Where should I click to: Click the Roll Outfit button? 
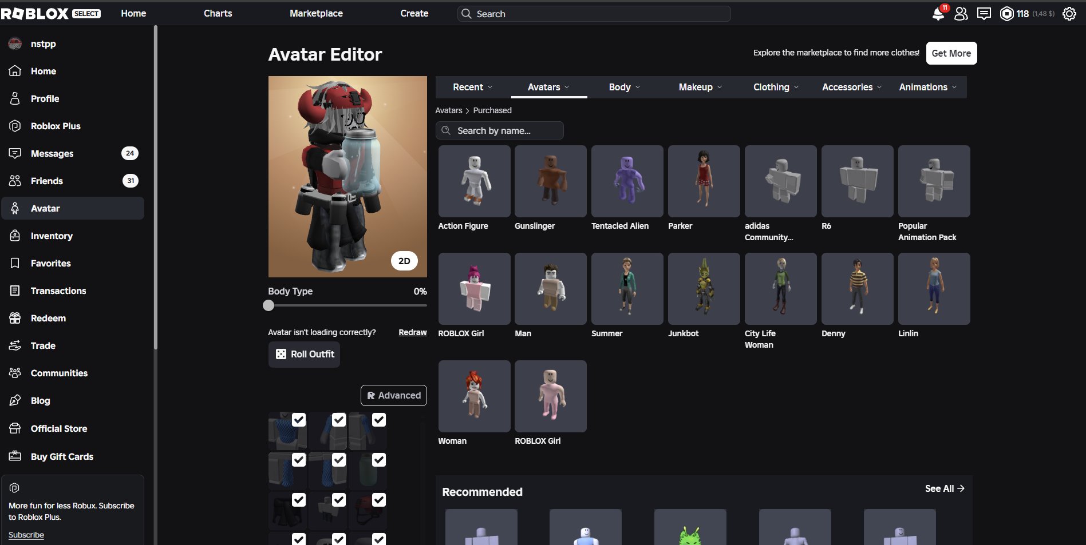click(304, 354)
